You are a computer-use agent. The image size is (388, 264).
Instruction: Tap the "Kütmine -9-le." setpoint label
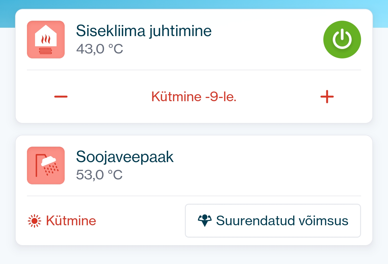tap(194, 97)
